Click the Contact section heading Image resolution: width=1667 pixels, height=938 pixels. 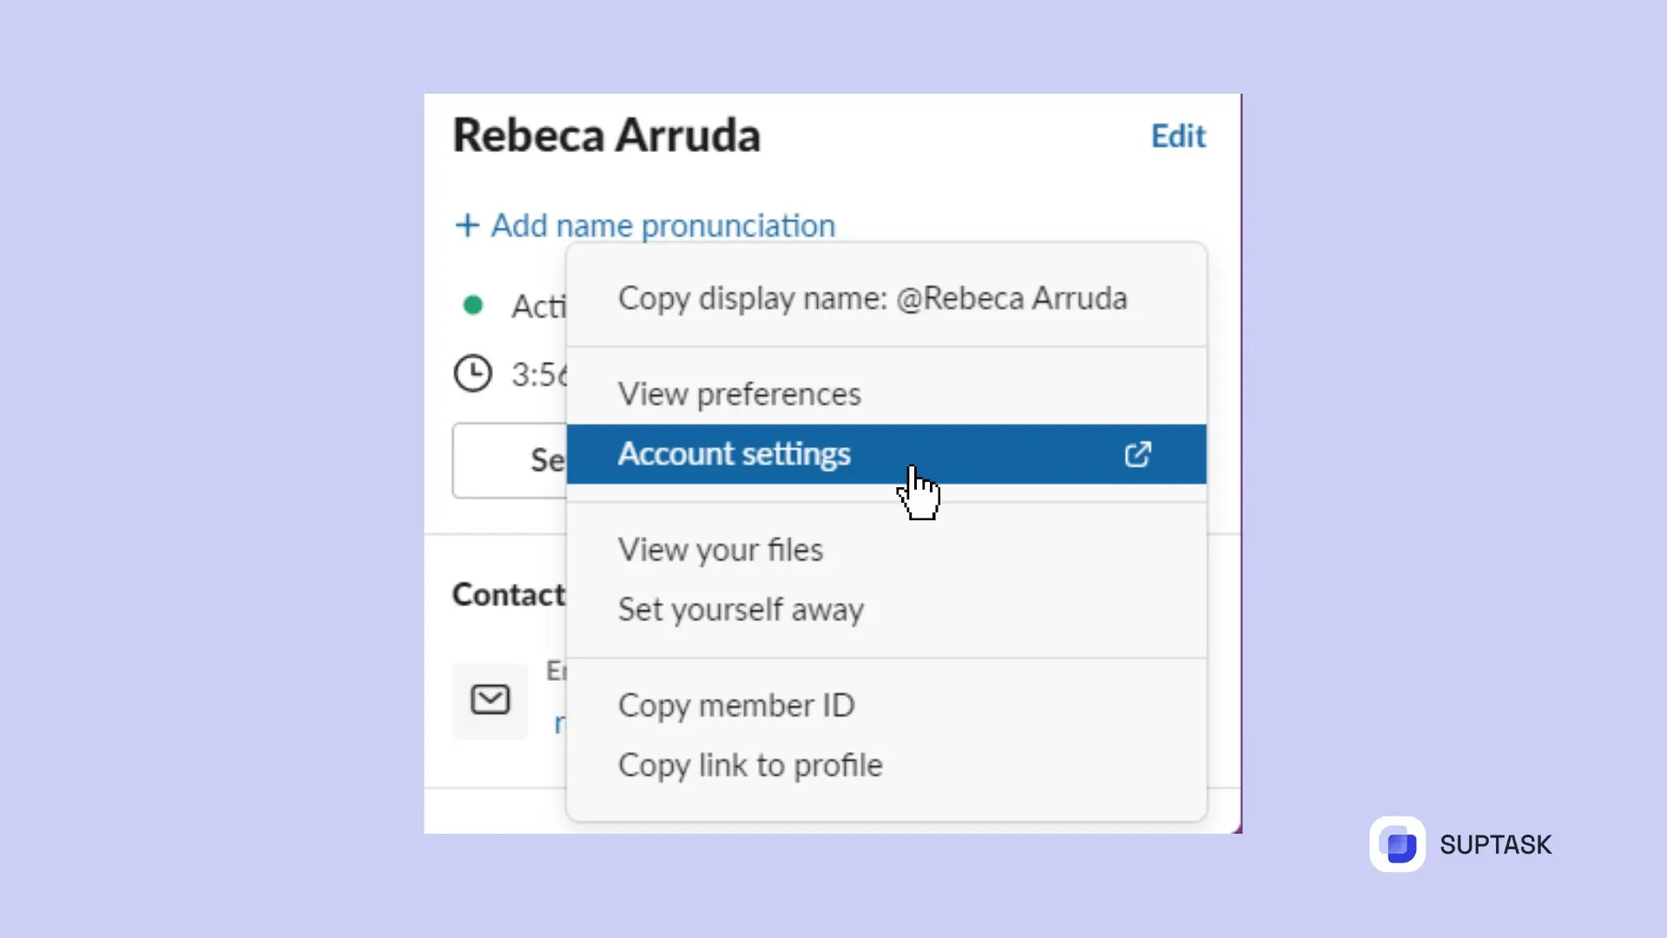pos(509,594)
